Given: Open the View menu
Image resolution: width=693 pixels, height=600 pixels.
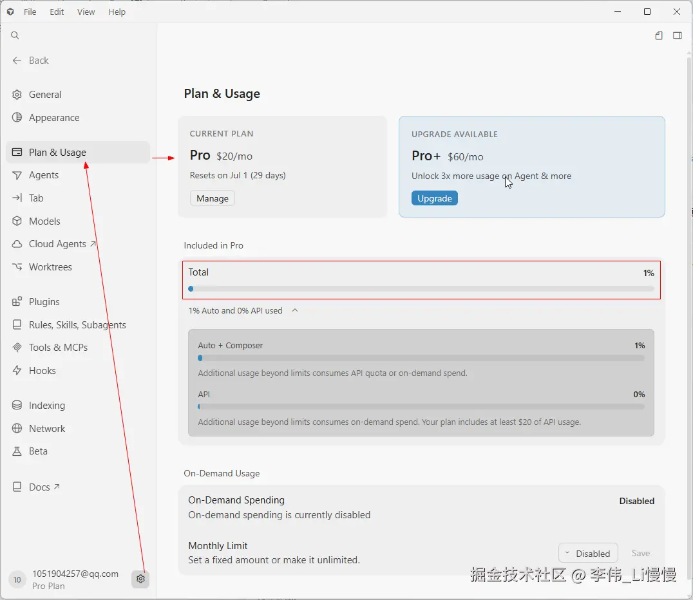Looking at the screenshot, I should [86, 12].
